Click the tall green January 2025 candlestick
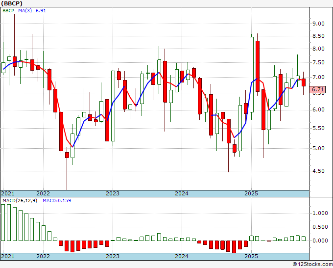 click(252, 75)
